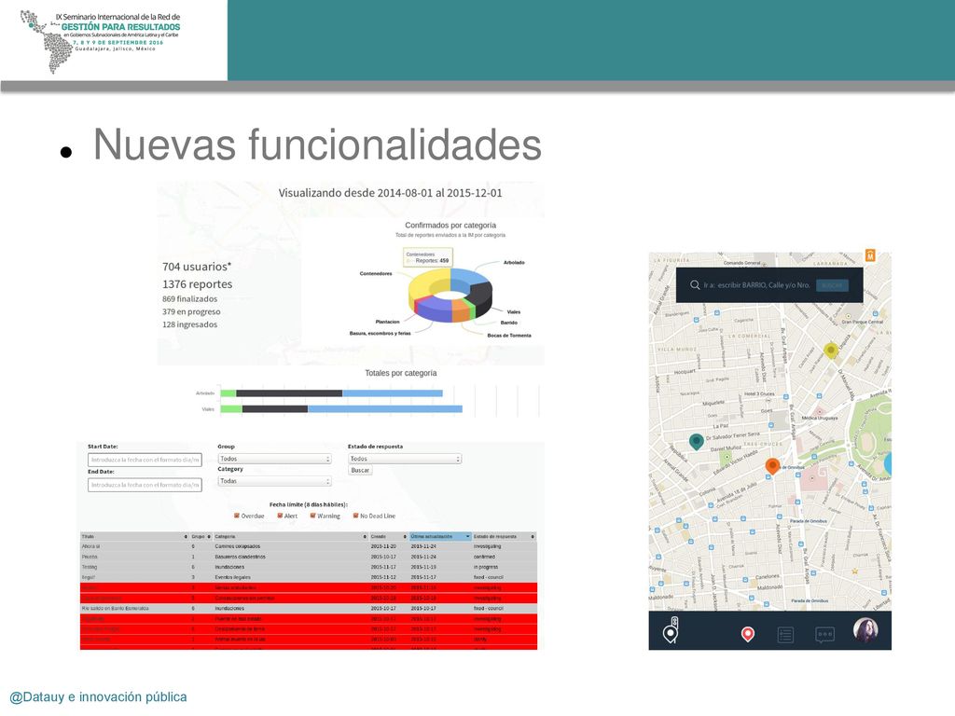Sort by the Categoría column arrows
Screen dimensions: 955x716
coord(365,536)
